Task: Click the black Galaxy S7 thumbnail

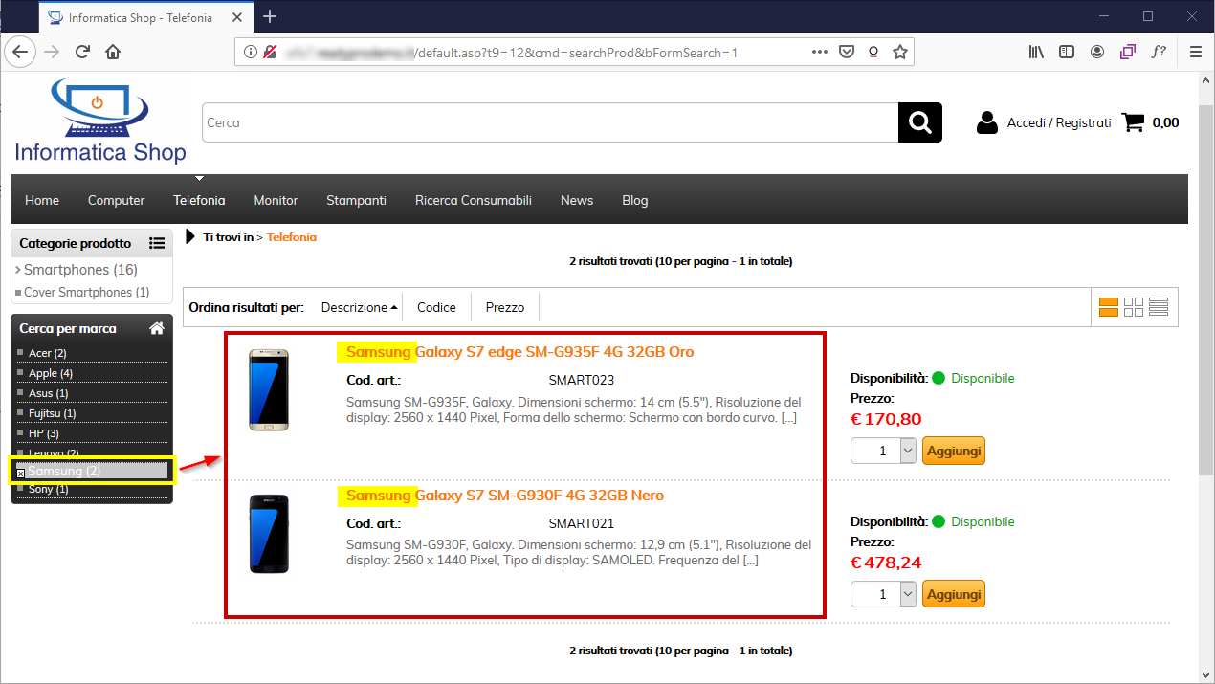Action: 269,534
